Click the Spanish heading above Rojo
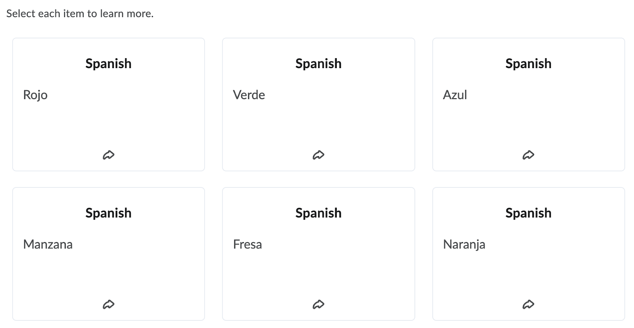The image size is (634, 328). coord(109,64)
